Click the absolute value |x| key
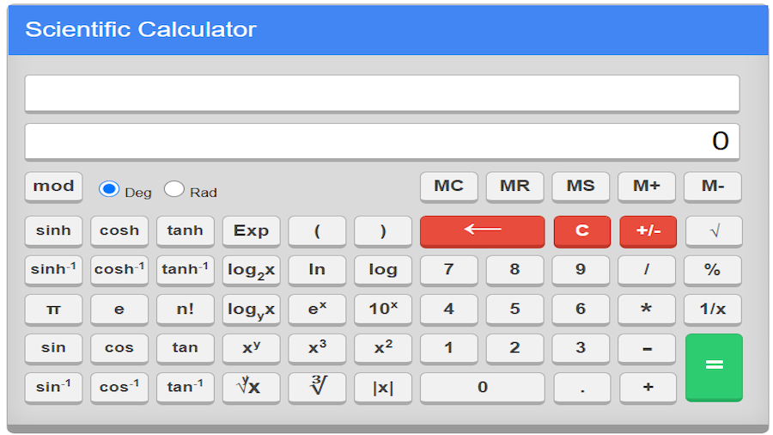The height and width of the screenshot is (435, 773). point(383,387)
